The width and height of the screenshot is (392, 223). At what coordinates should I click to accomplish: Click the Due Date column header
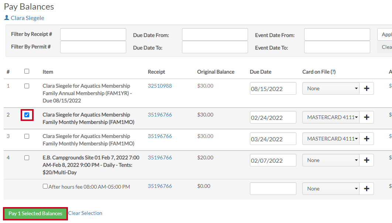pyautogui.click(x=261, y=72)
